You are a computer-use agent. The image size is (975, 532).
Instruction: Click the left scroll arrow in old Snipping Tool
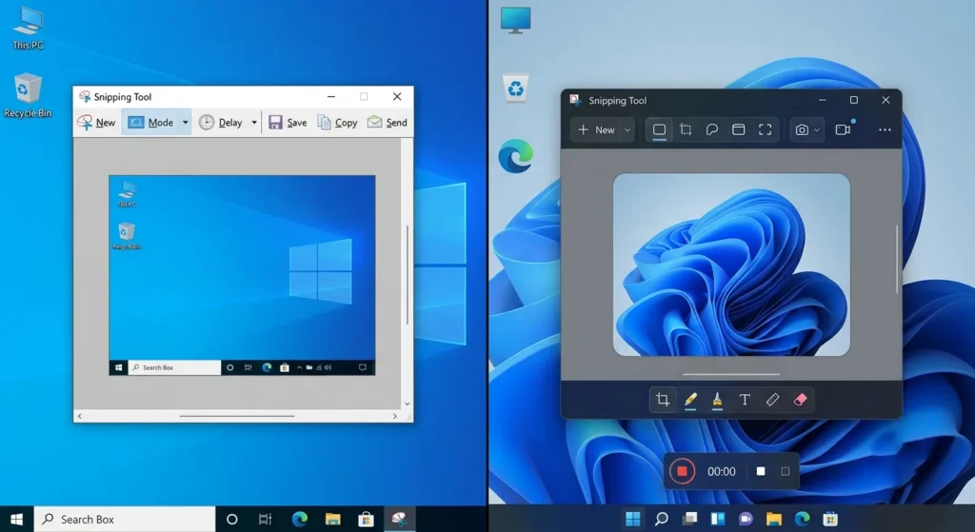[x=80, y=416]
